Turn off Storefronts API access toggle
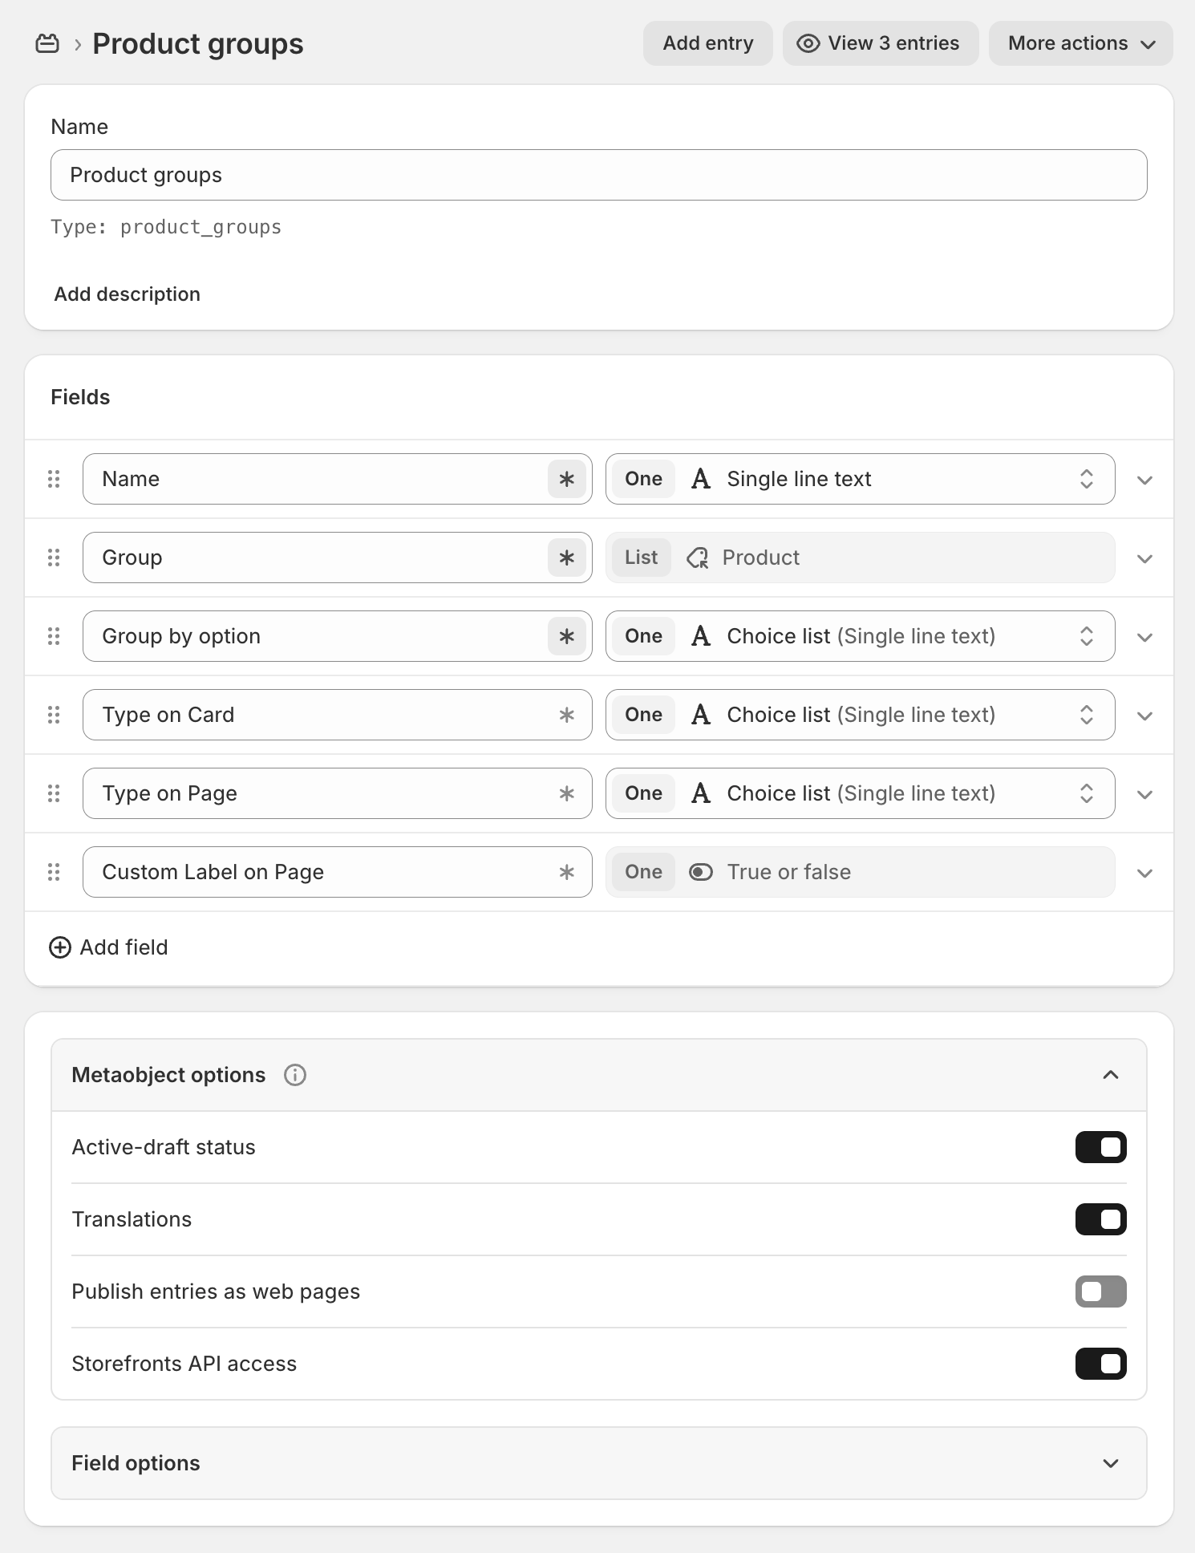 pos(1100,1364)
